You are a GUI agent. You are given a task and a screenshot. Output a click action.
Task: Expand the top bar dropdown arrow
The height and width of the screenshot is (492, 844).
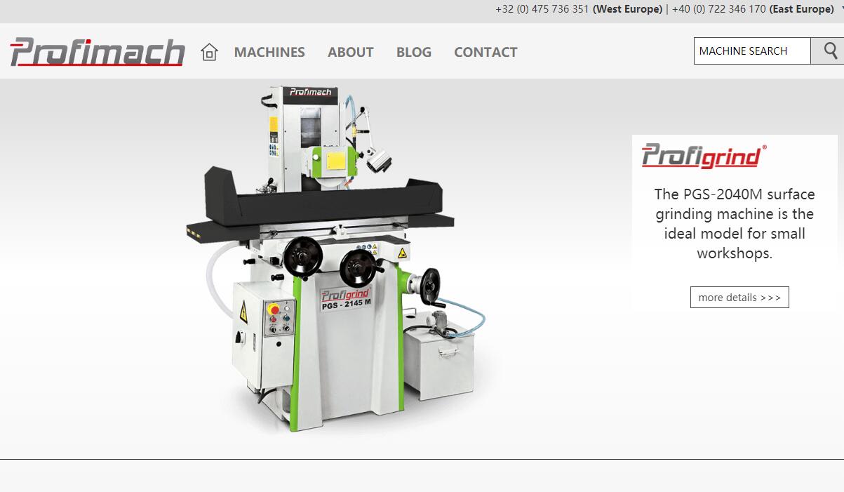point(841,9)
